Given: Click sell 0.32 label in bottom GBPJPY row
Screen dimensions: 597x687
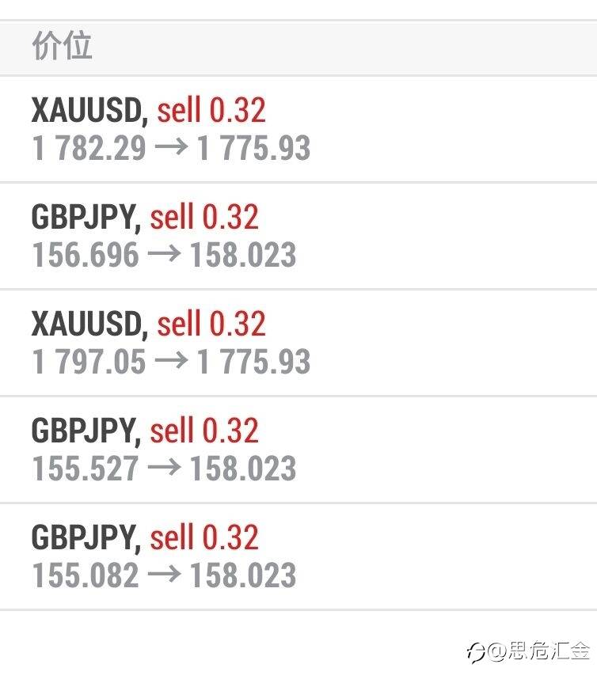Looking at the screenshot, I should click(204, 537).
